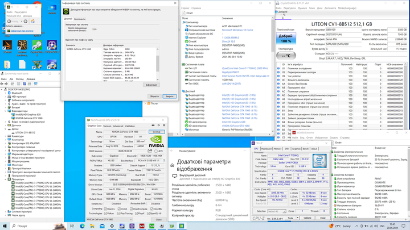Image resolution: width=410 pixels, height=230 pixels.
Task: Expand the Монітори node in Device Manager
Action: click(6, 165)
